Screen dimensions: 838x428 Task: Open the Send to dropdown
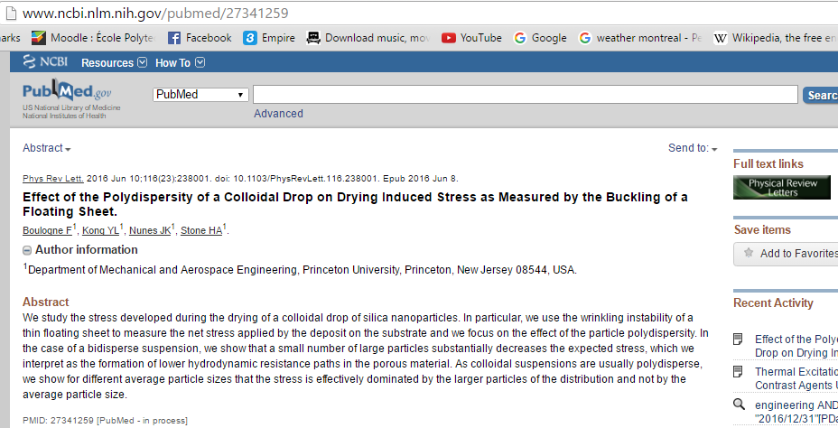[x=693, y=148]
